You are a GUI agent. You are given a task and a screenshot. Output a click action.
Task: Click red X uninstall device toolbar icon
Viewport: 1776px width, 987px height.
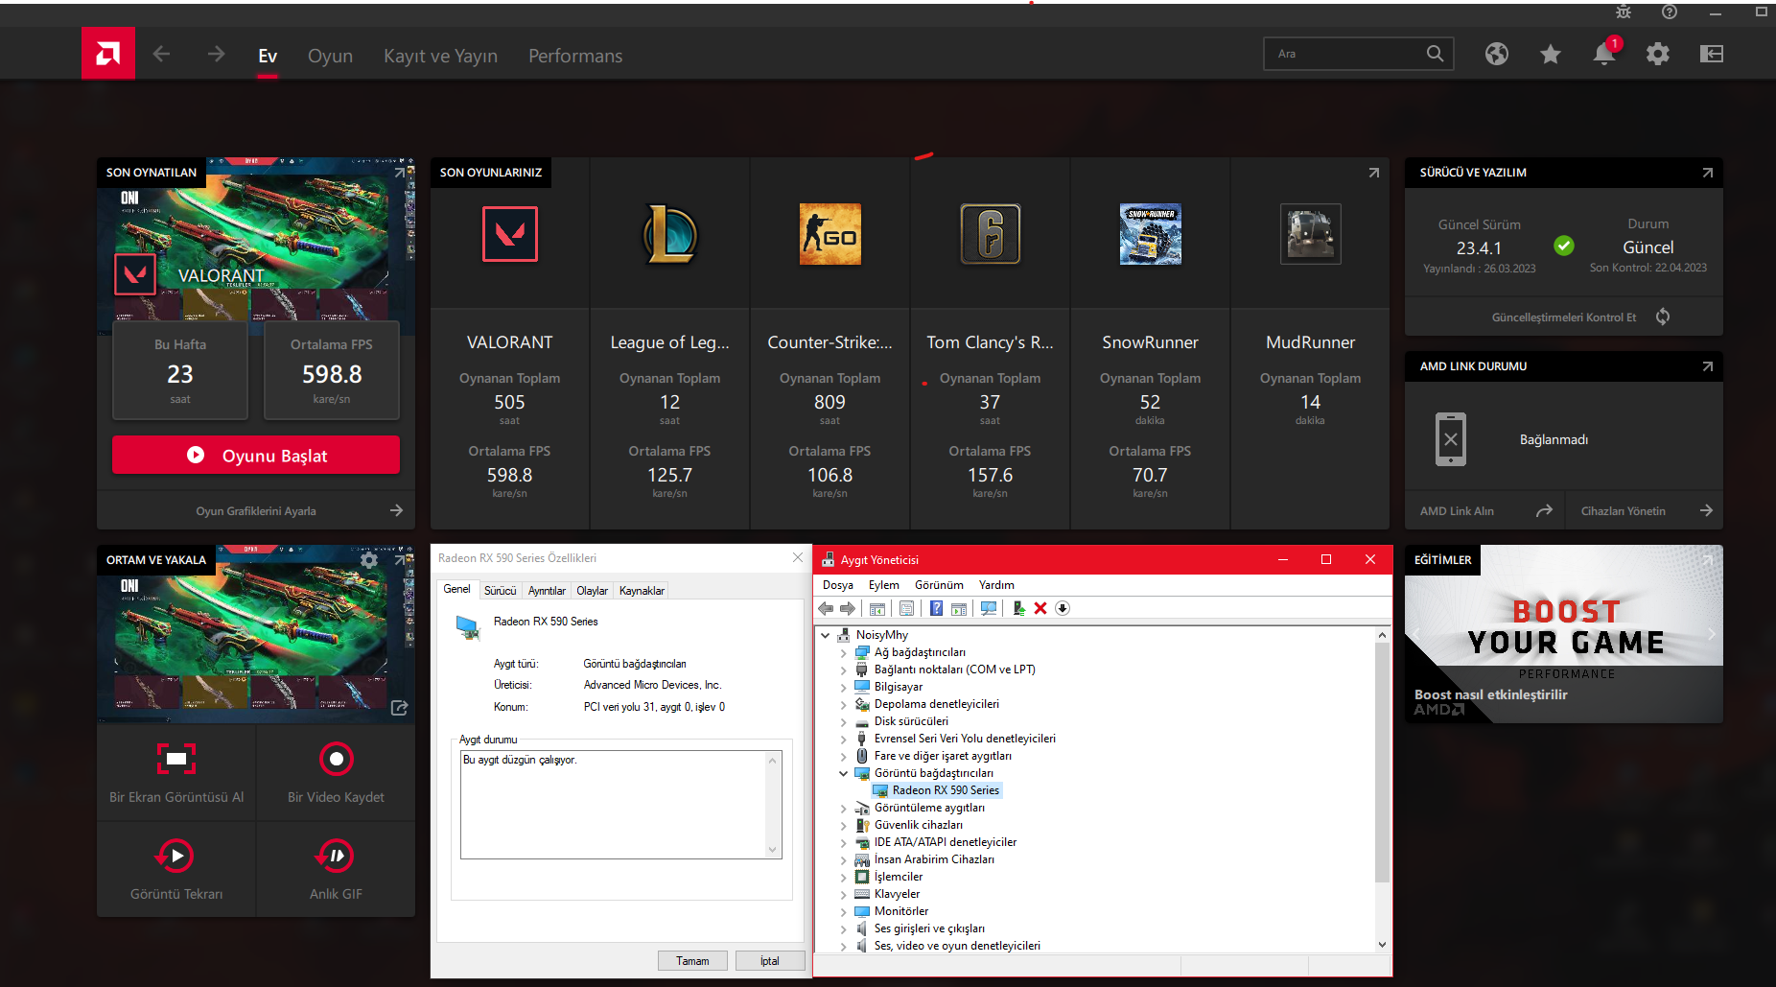point(1040,608)
